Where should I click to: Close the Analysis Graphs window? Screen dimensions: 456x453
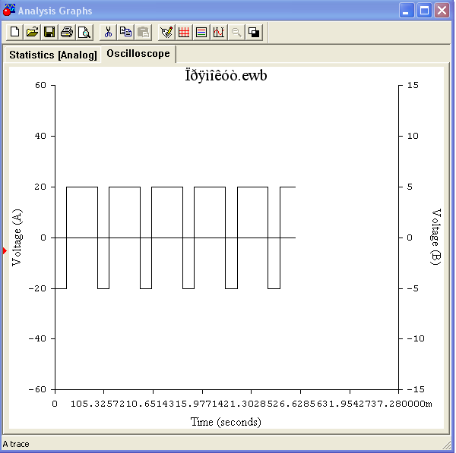coord(442,11)
